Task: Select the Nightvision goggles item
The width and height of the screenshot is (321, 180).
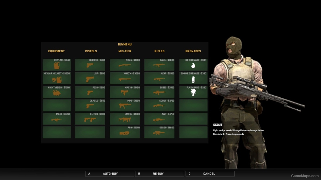Action: 57,92
